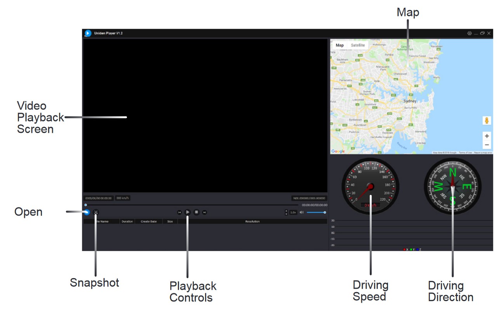Increase playback speed with the up stepper
Screen dimensions: 501x310
[x=286, y=210]
